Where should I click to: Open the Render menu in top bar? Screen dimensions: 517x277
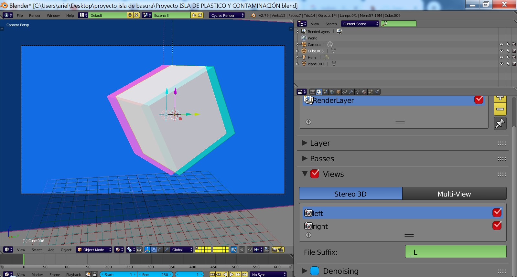[35, 15]
